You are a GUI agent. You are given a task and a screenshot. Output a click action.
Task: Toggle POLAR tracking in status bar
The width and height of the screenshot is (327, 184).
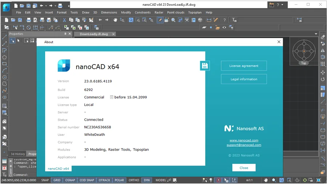tap(119, 180)
